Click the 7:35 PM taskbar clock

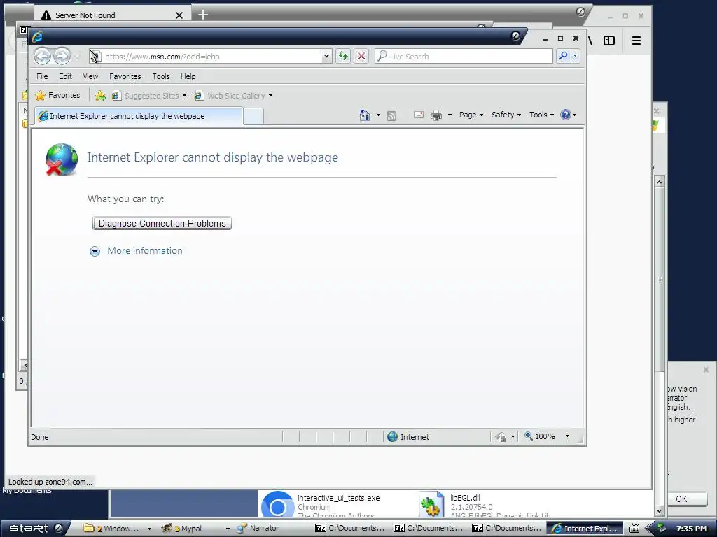[691, 529]
